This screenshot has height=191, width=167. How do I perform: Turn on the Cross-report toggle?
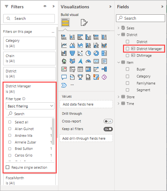108,121
